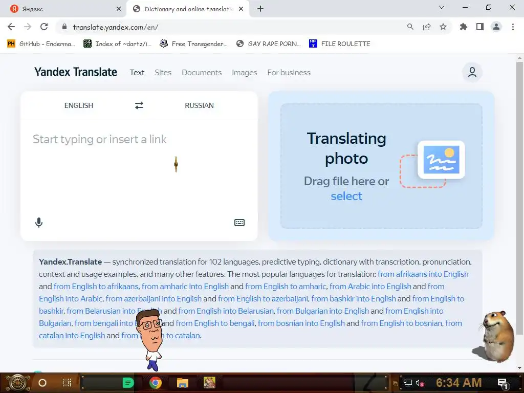Open from azerbaijani into English link
Screen dimensions: 524x393
tap(154, 298)
